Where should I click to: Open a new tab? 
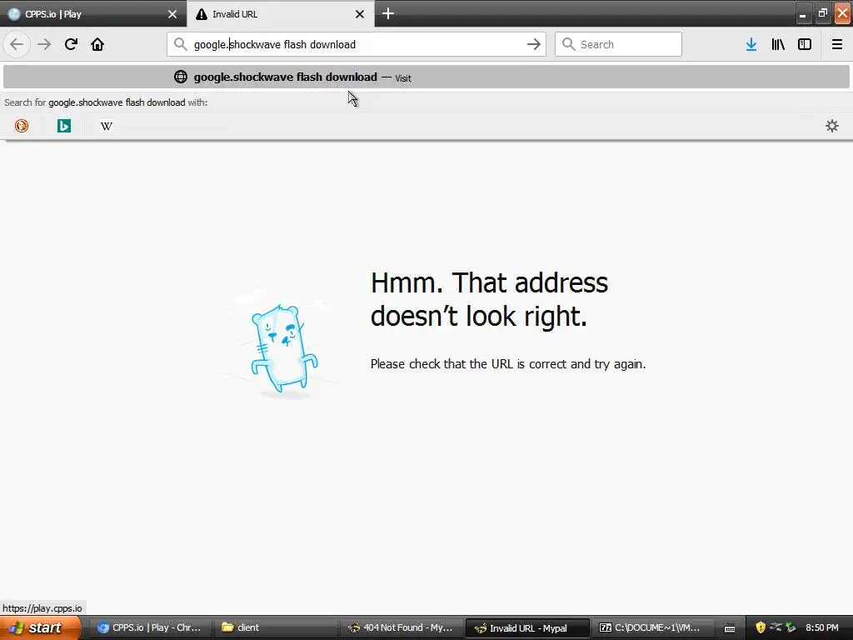(x=388, y=13)
